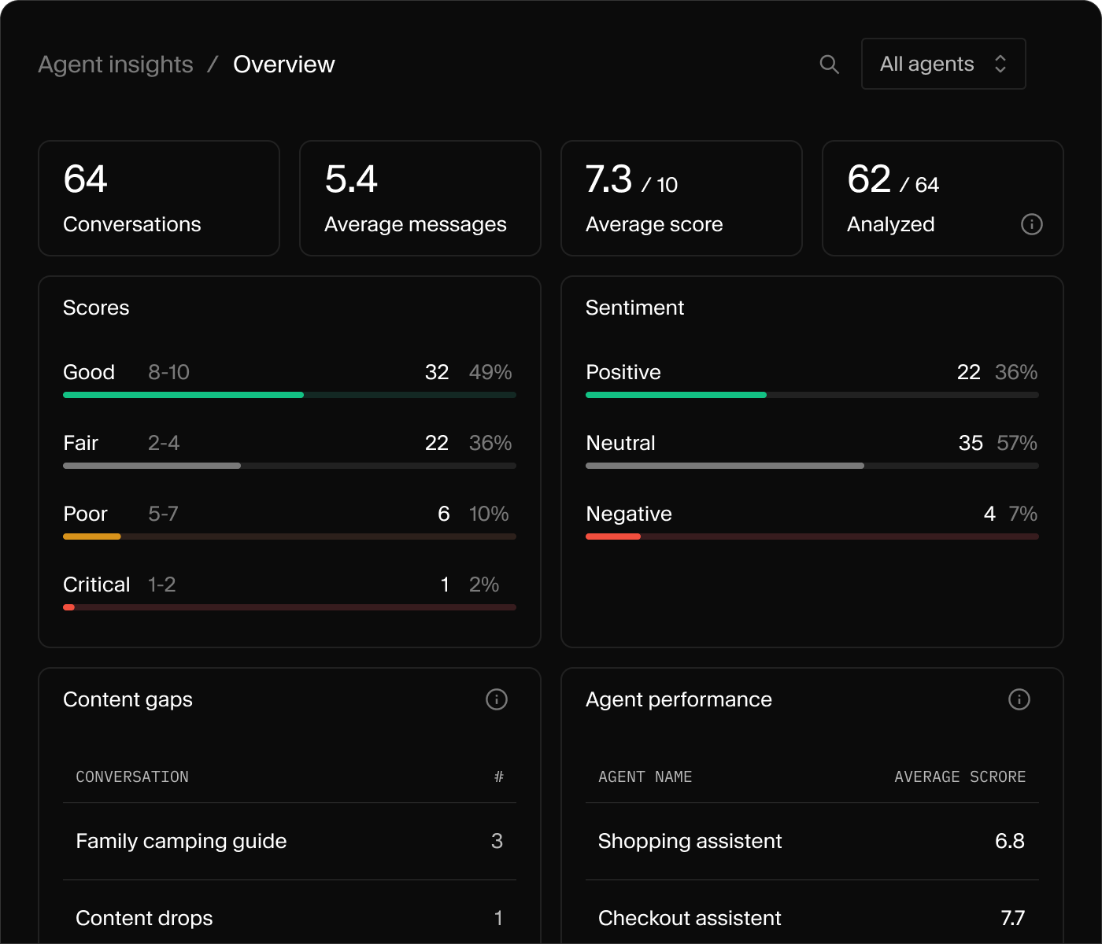
Task: Open the All agents dropdown
Action: coord(943,64)
